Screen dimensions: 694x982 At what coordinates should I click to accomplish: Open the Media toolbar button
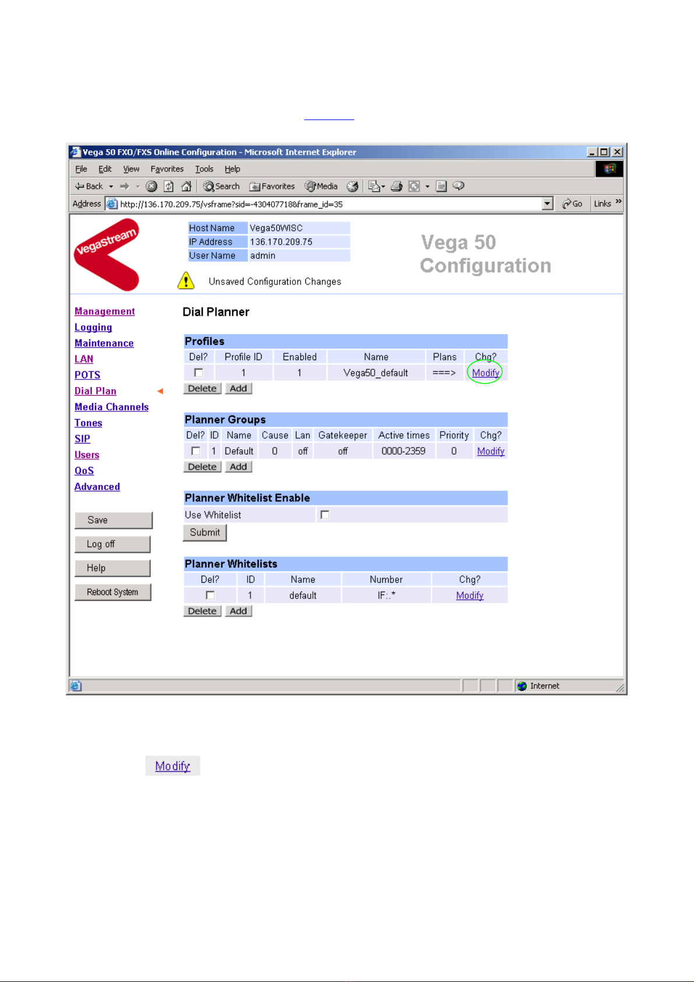[x=321, y=186]
